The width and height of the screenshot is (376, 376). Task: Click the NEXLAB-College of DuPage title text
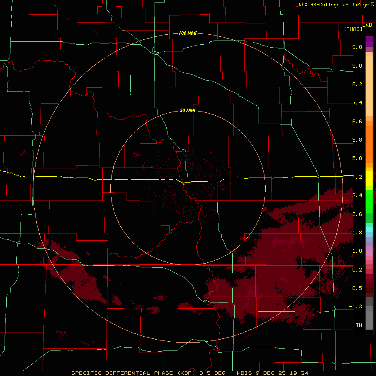pyautogui.click(x=334, y=5)
